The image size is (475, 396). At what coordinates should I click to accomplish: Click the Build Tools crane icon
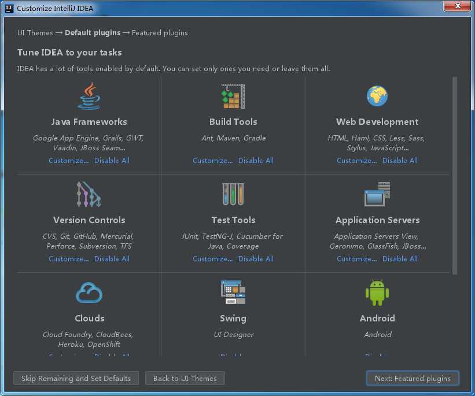point(233,97)
